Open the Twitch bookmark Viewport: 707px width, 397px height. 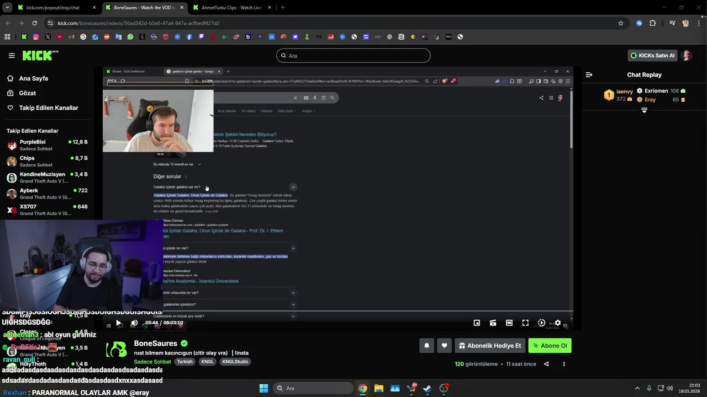[x=201, y=37]
